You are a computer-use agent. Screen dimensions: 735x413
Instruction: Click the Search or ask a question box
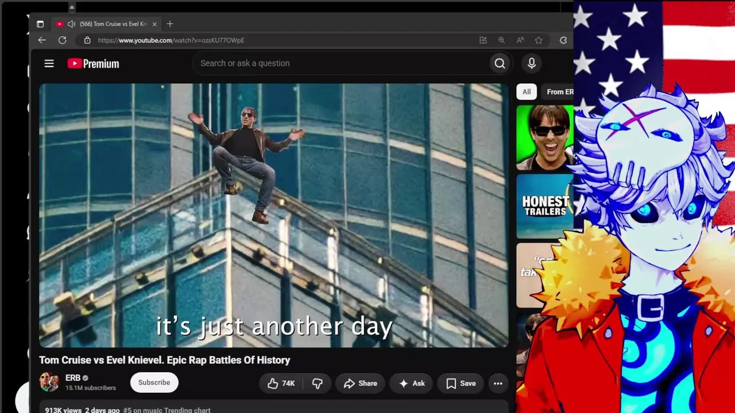click(x=341, y=63)
